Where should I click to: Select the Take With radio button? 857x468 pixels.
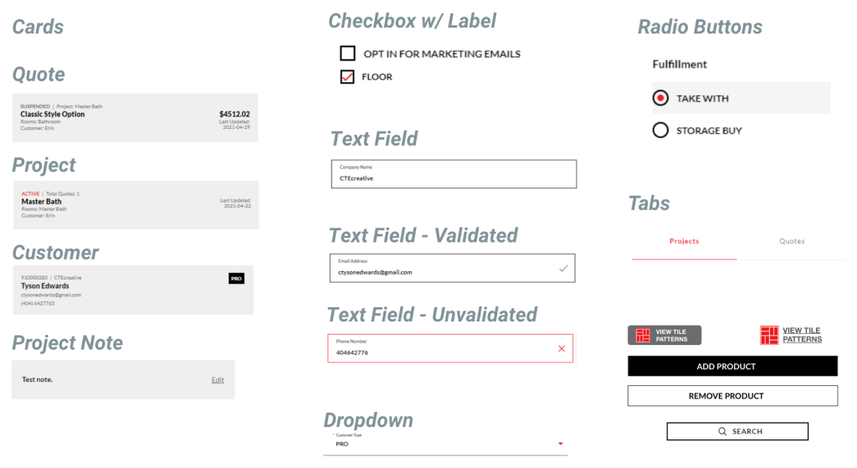660,98
